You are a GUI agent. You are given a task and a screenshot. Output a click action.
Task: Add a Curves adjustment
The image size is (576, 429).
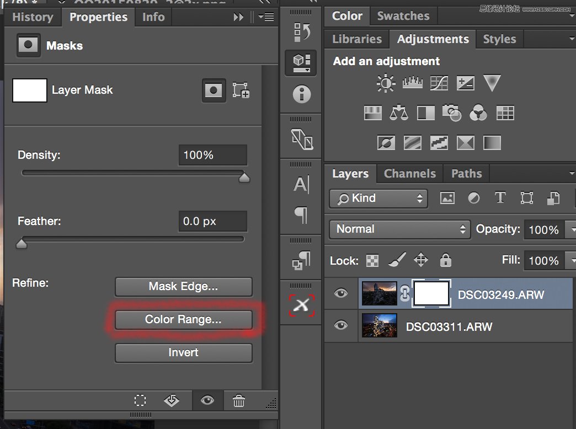click(x=439, y=83)
